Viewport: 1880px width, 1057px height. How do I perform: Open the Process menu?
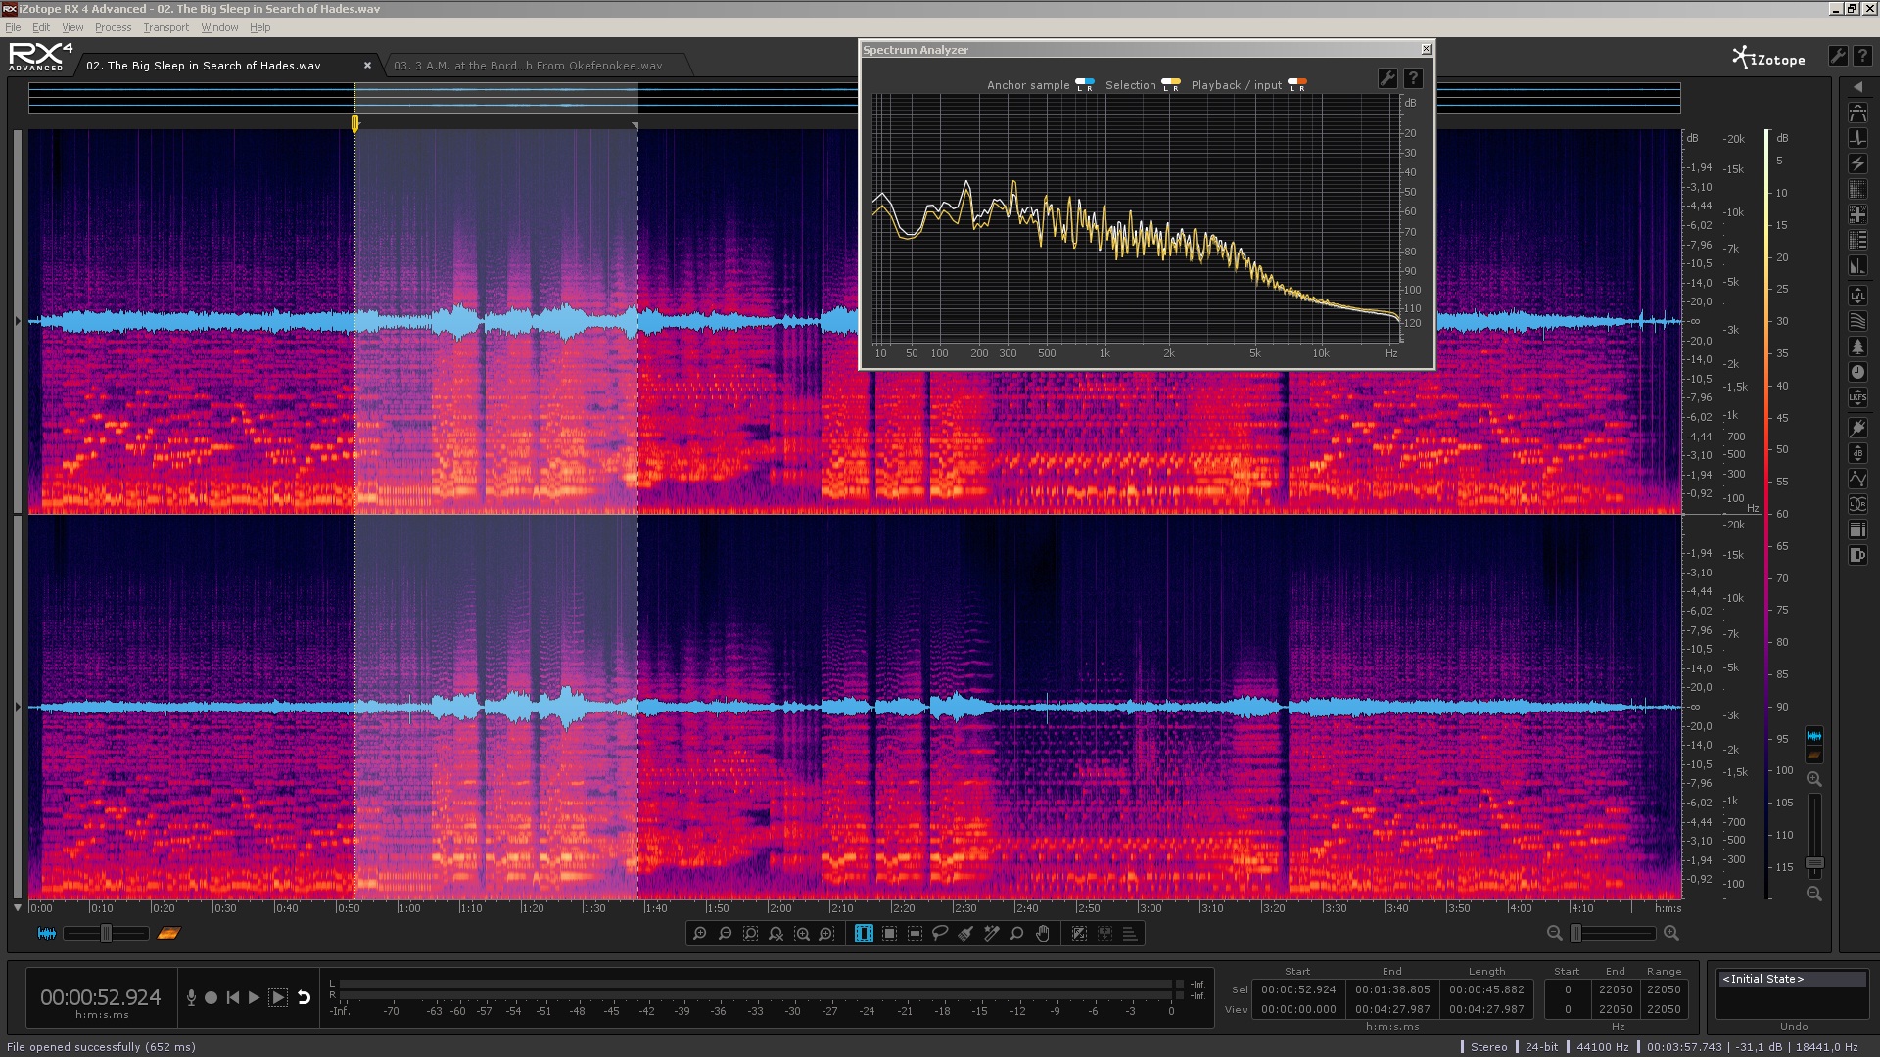tap(113, 27)
